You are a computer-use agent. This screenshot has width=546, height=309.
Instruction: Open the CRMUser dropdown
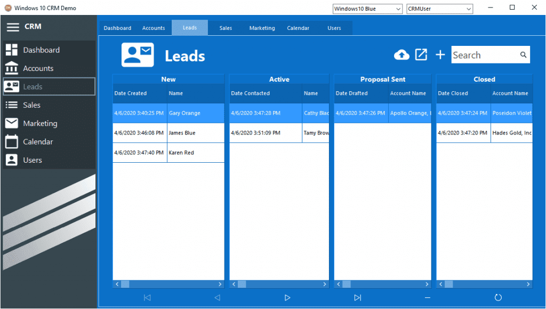[x=439, y=9]
